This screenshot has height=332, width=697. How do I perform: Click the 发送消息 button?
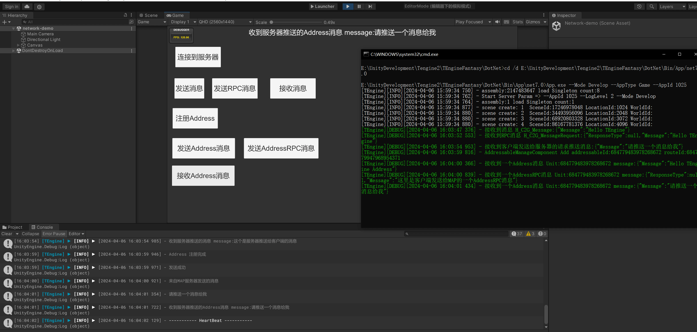(189, 88)
